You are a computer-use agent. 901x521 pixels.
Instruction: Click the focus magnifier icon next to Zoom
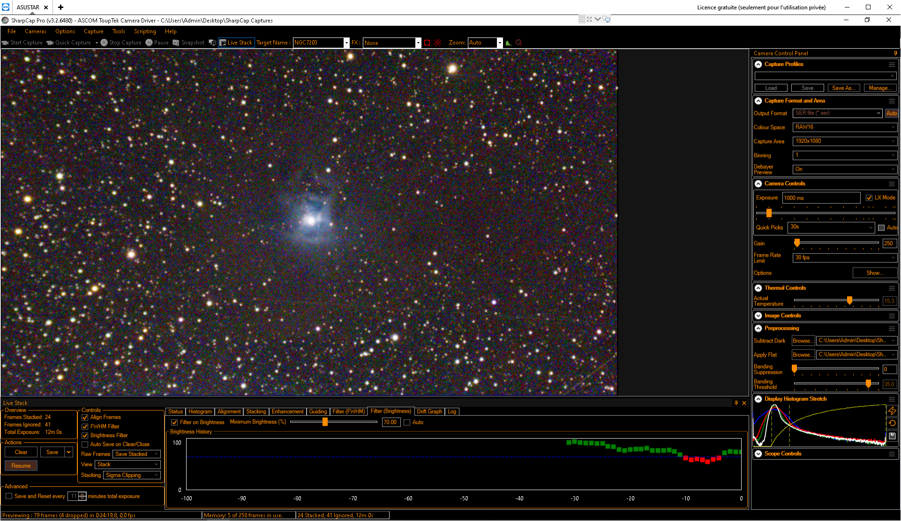pyautogui.click(x=518, y=43)
